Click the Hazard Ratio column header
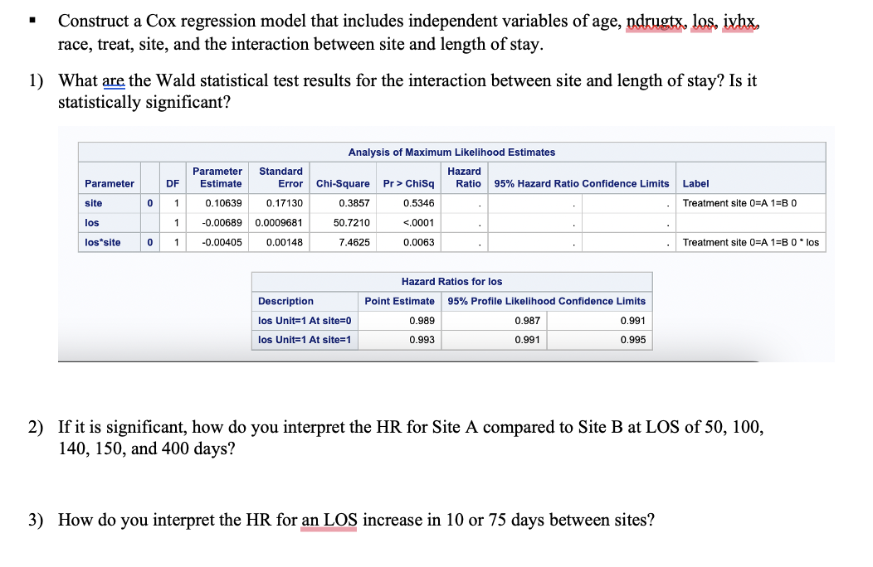 tap(465, 177)
